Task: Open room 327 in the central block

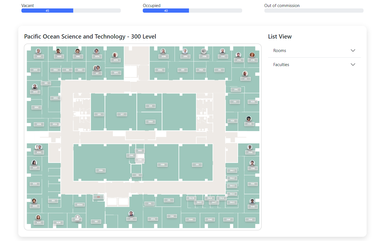Action: (x=122, y=114)
